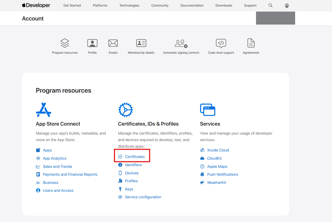Click the icon beside Service configuration
Image resolution: width=332 pixels, height=222 pixels.
click(120, 197)
